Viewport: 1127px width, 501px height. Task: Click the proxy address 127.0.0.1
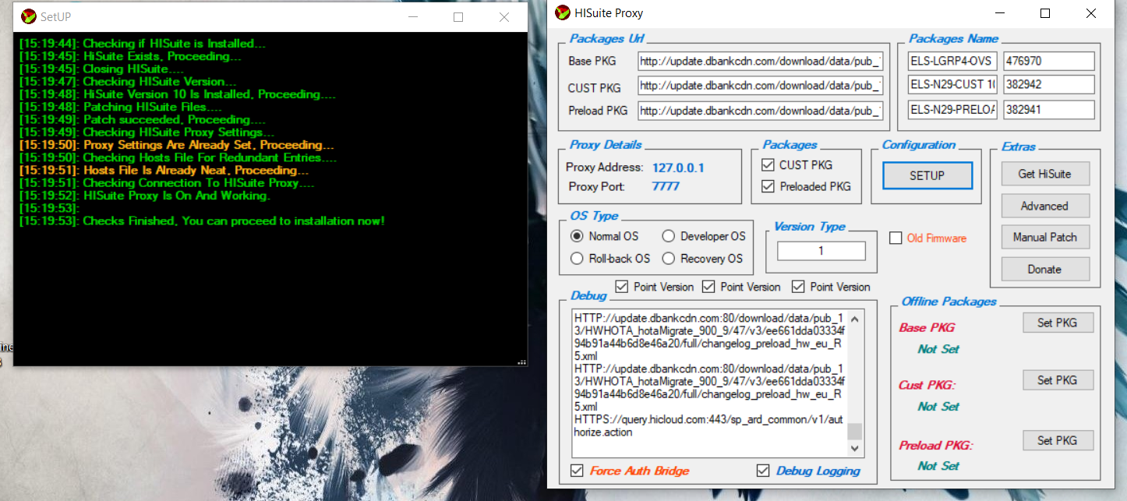679,167
